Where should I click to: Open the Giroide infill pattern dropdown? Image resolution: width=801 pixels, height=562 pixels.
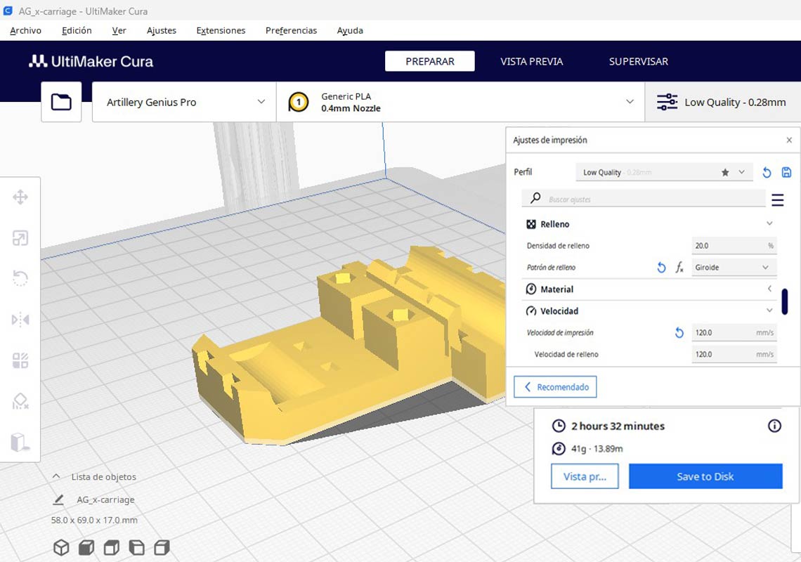pyautogui.click(x=734, y=267)
